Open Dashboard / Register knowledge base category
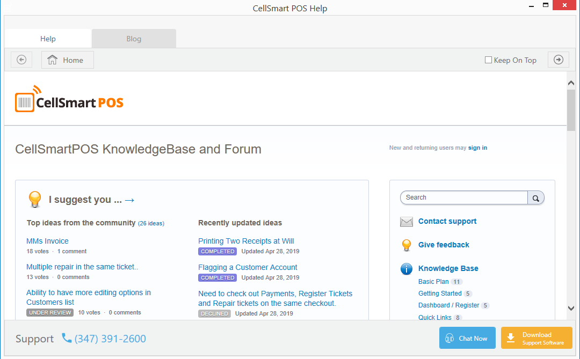 coord(448,305)
